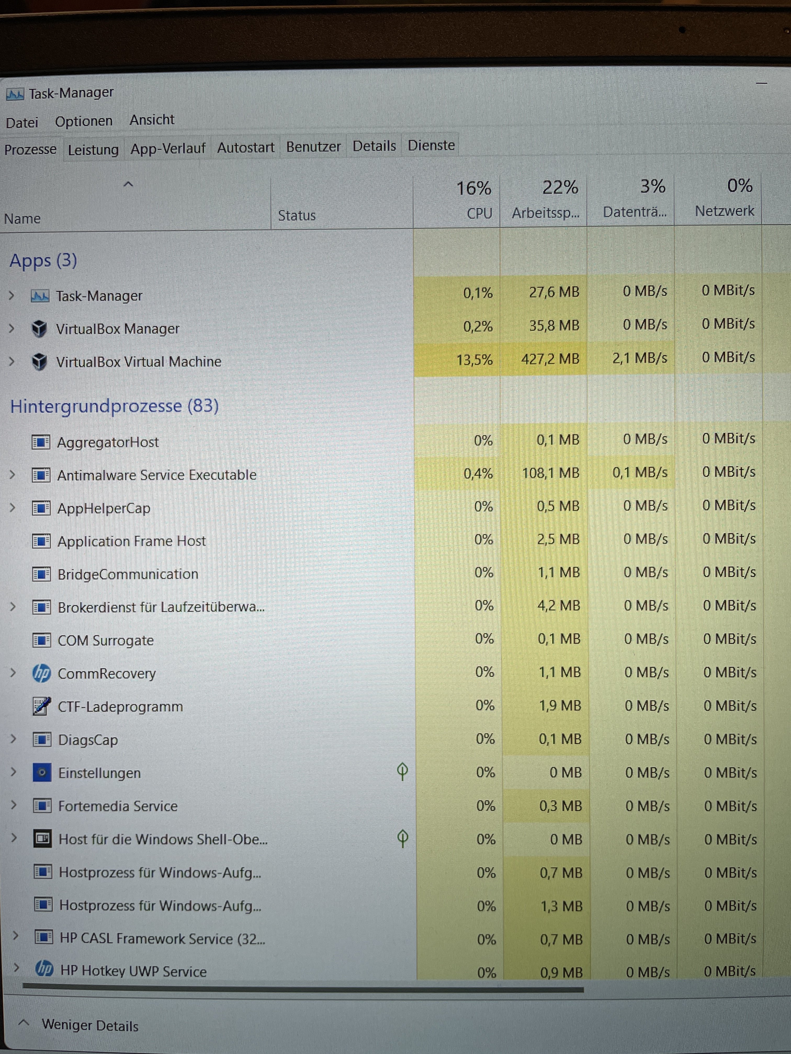This screenshot has width=791, height=1054.
Task: Click the horizontal scrollbar at bottom
Action: tap(303, 989)
